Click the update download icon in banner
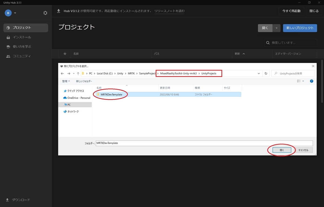The image size is (324, 207). coord(59,11)
